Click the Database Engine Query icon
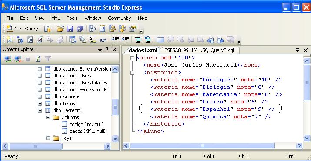This screenshot has height=161, width=311. [x=47, y=29]
